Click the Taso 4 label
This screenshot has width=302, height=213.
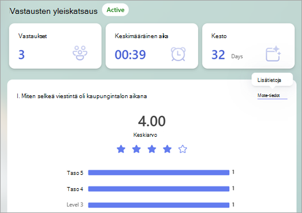[x=75, y=189]
